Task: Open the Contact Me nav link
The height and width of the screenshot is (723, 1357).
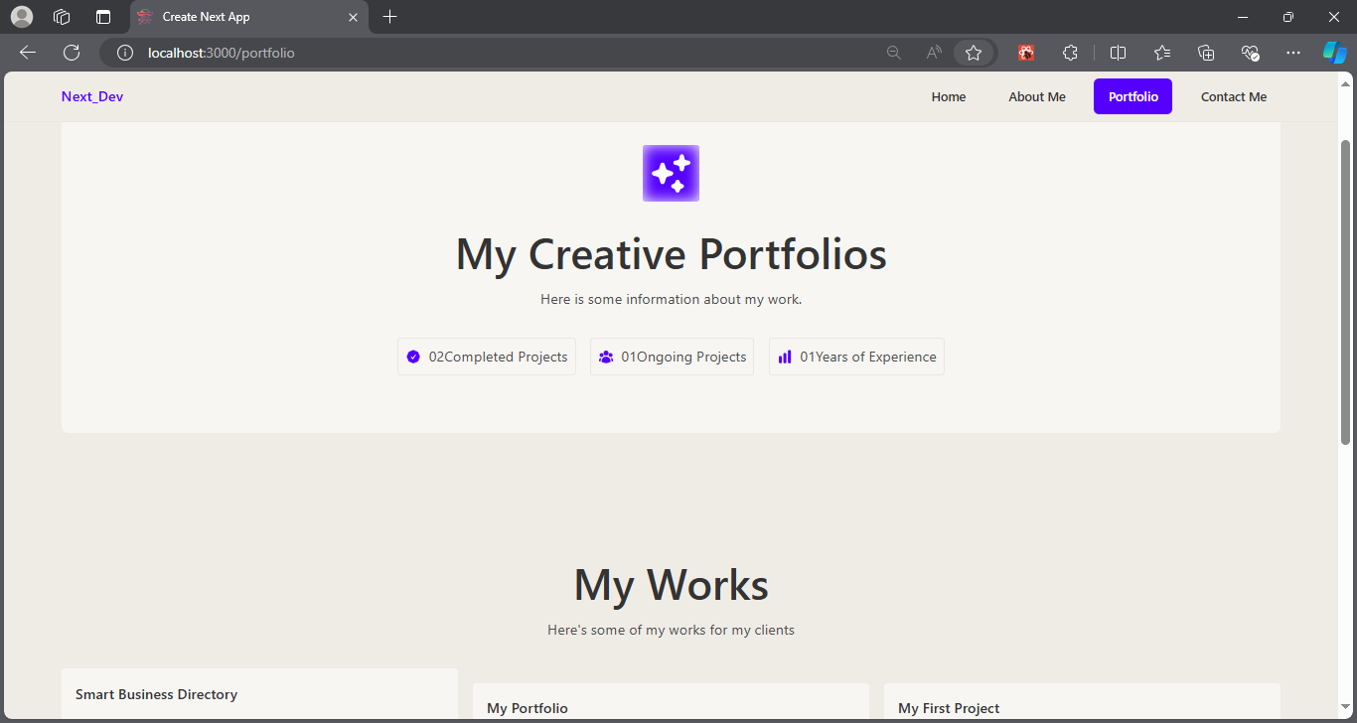Action: (1234, 96)
